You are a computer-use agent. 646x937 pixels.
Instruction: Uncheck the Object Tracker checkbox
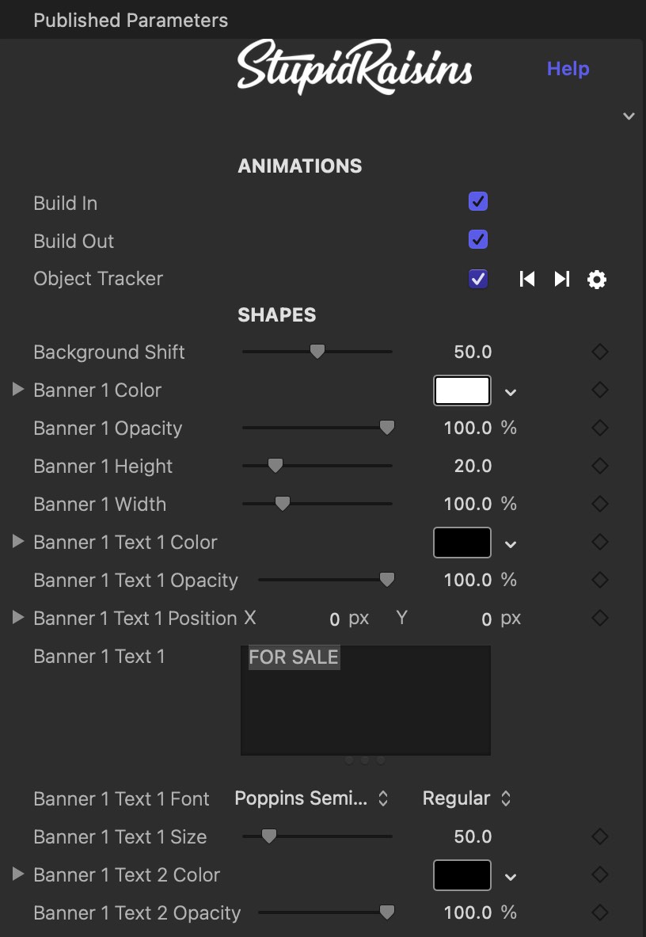478,279
